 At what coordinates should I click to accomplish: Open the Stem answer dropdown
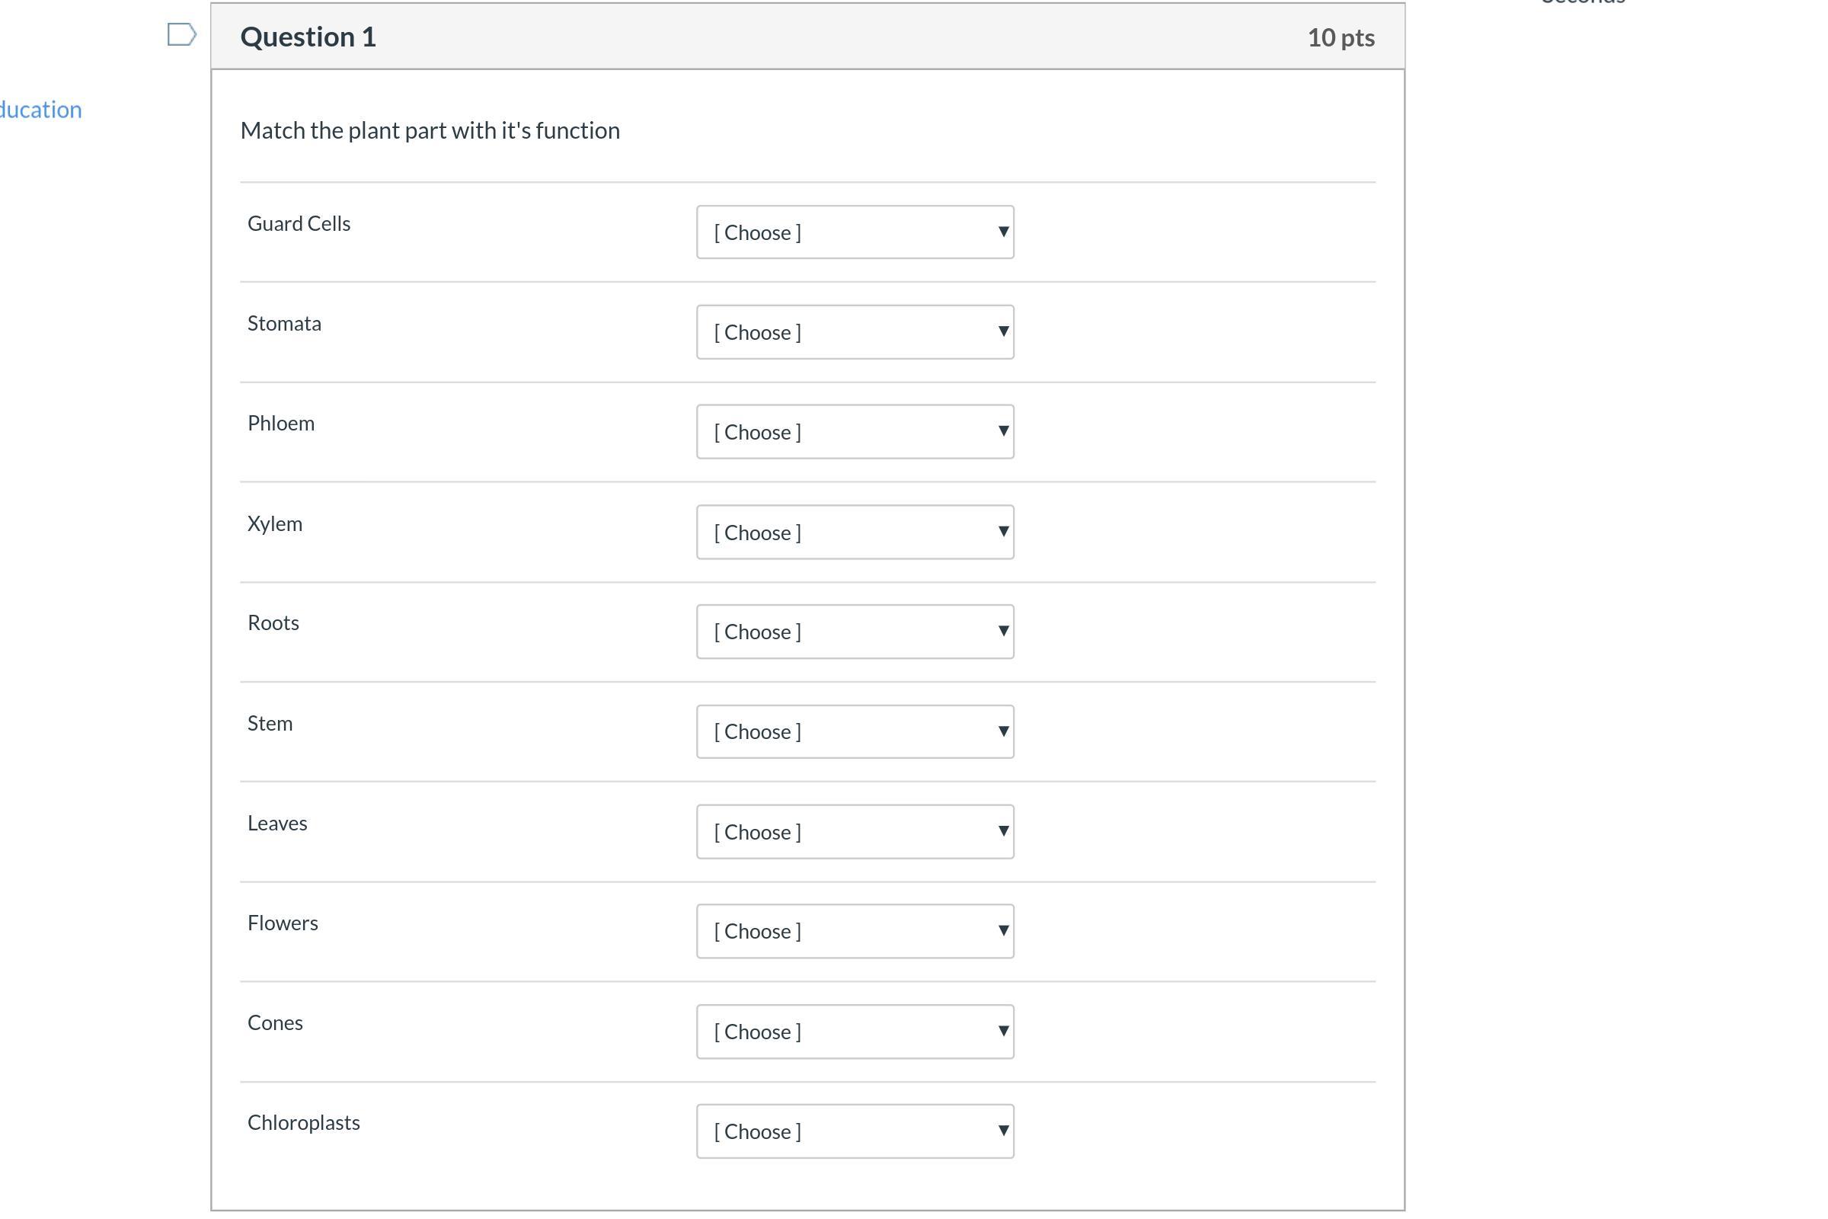(x=855, y=731)
